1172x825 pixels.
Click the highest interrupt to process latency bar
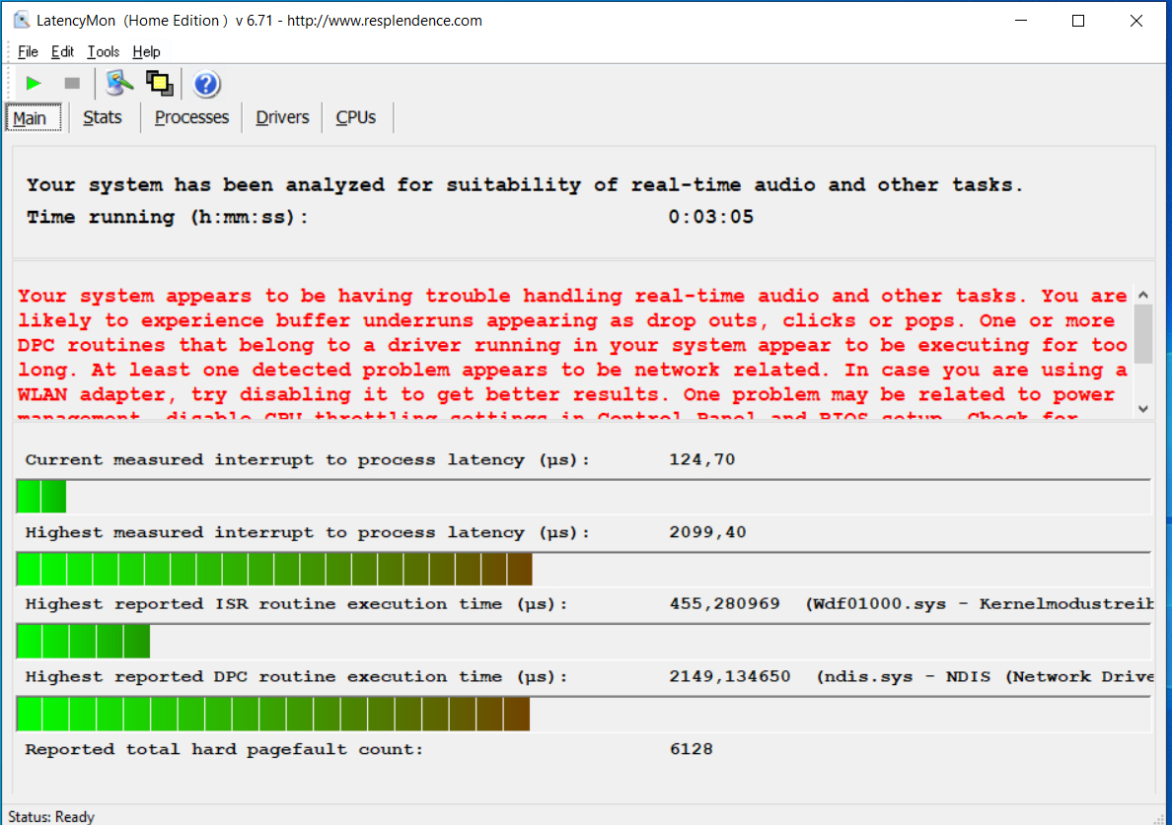(583, 569)
